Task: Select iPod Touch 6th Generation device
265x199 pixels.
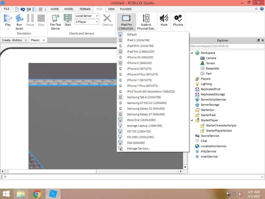Action: [x=153, y=91]
